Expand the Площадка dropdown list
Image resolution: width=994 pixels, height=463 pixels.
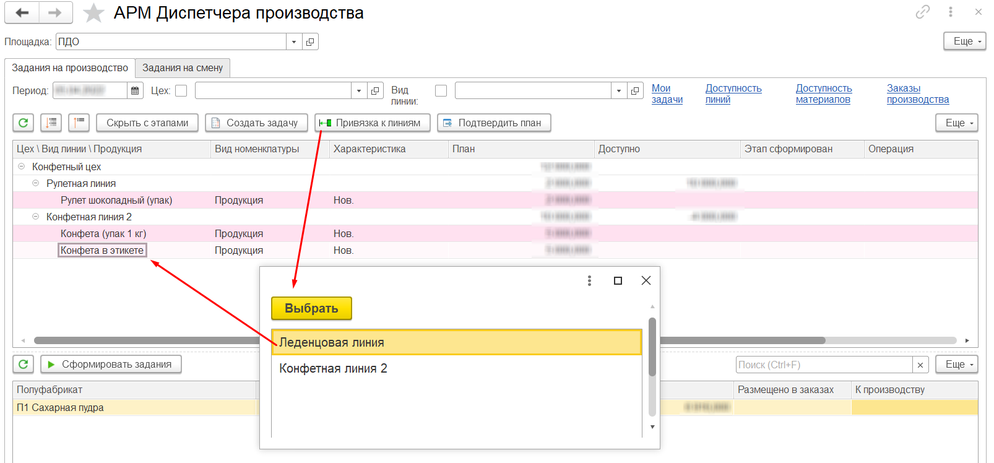tap(294, 41)
